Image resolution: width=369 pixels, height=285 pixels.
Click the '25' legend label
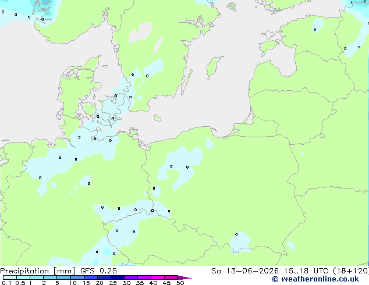click(113, 283)
